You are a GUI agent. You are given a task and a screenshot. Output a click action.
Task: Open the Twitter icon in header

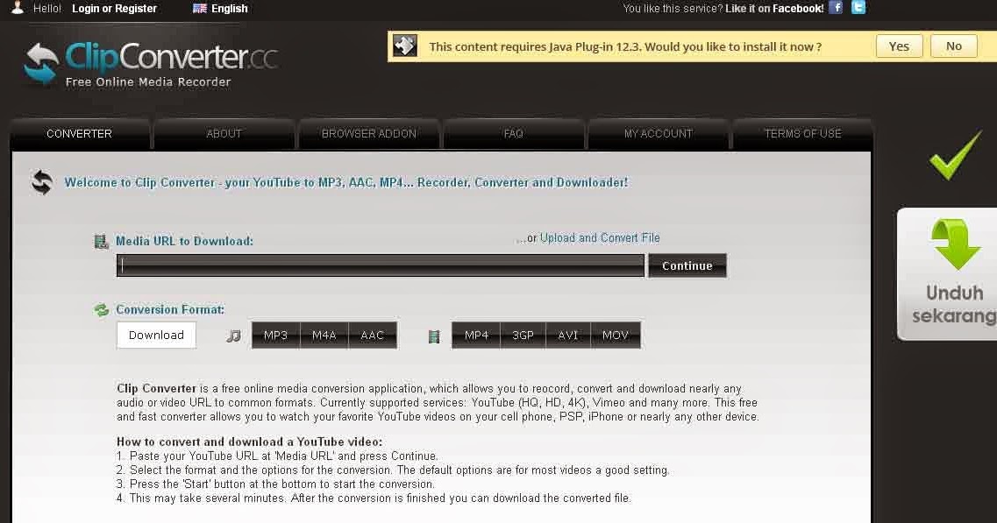pos(858,8)
